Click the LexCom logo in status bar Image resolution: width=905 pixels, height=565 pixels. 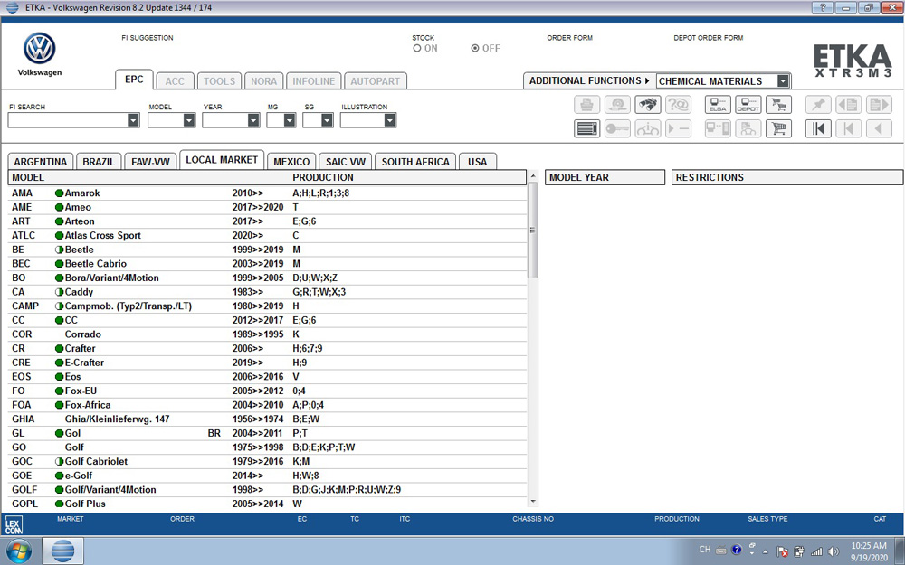pos(14,524)
